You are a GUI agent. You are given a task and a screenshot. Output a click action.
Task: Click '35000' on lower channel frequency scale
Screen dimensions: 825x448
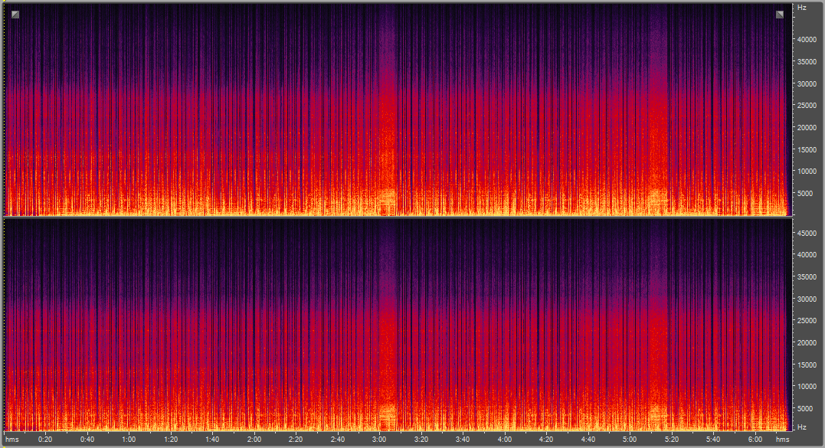(x=807, y=276)
